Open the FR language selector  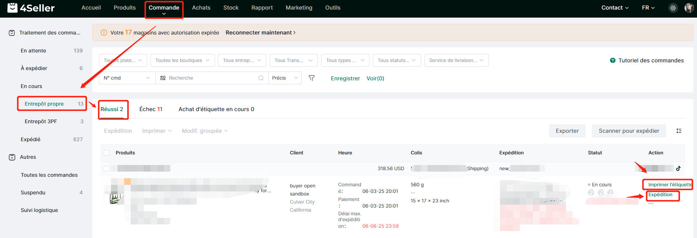tap(648, 8)
